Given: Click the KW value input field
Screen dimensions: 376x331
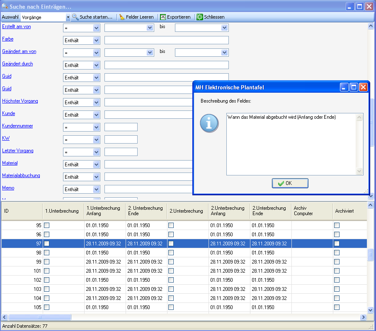Looking at the screenshot, I should (121, 139).
